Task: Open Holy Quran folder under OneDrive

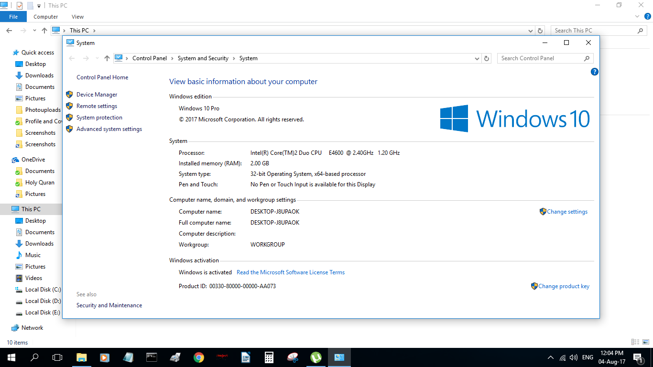Action: tap(40, 183)
